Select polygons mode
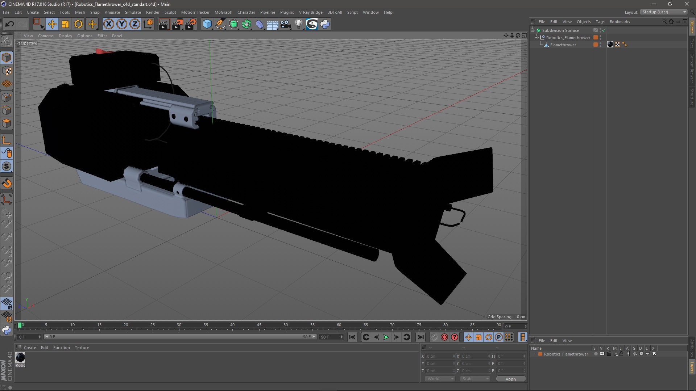 click(7, 123)
